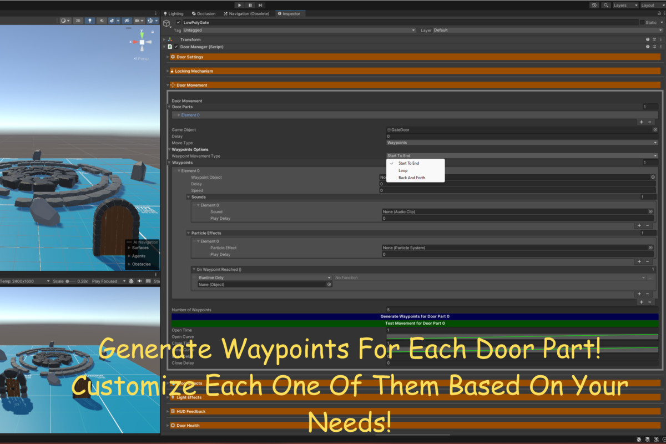Viewport: 666px width, 444px height.
Task: Open the Layers dropdown in the top bar
Action: 625,5
